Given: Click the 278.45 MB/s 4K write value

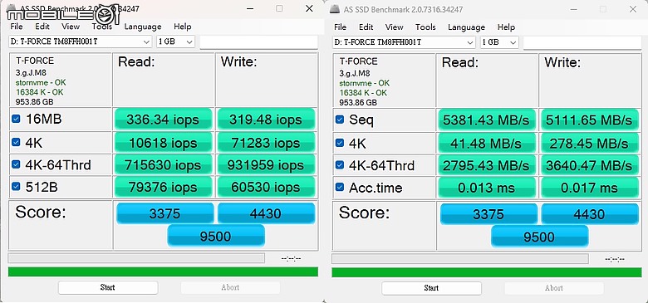Looking at the screenshot, I should tap(589, 144).
